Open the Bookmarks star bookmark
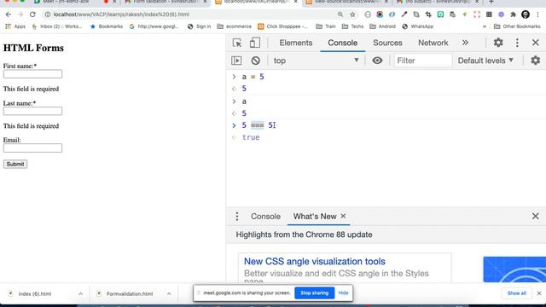 point(107,26)
